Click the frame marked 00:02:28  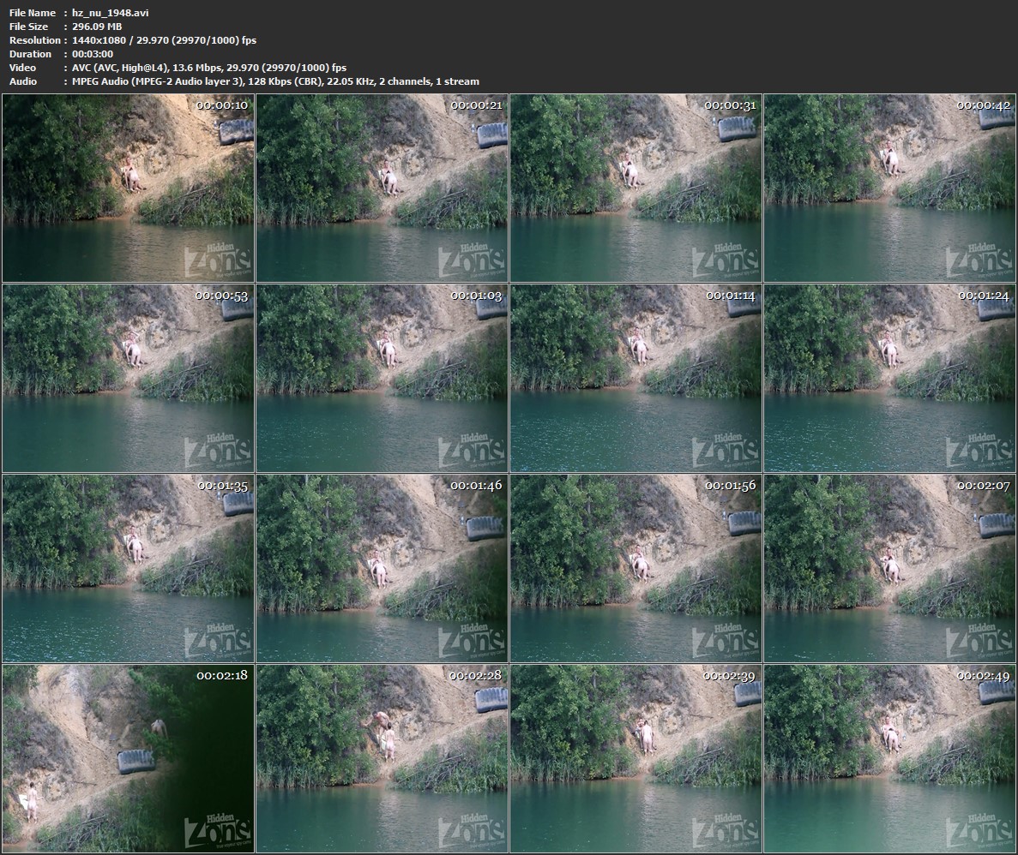(382, 758)
